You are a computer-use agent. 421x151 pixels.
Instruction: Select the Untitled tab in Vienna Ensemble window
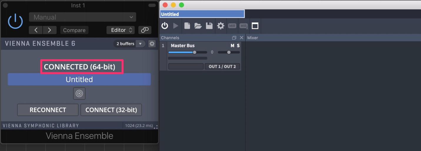(x=202, y=14)
